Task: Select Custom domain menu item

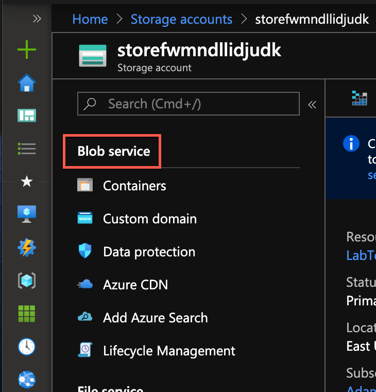Action: tap(149, 219)
